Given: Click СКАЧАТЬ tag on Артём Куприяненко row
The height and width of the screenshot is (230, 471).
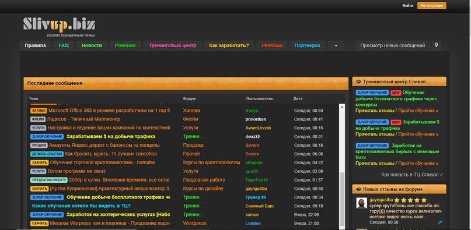Looking at the screenshot, I should click(x=39, y=189).
